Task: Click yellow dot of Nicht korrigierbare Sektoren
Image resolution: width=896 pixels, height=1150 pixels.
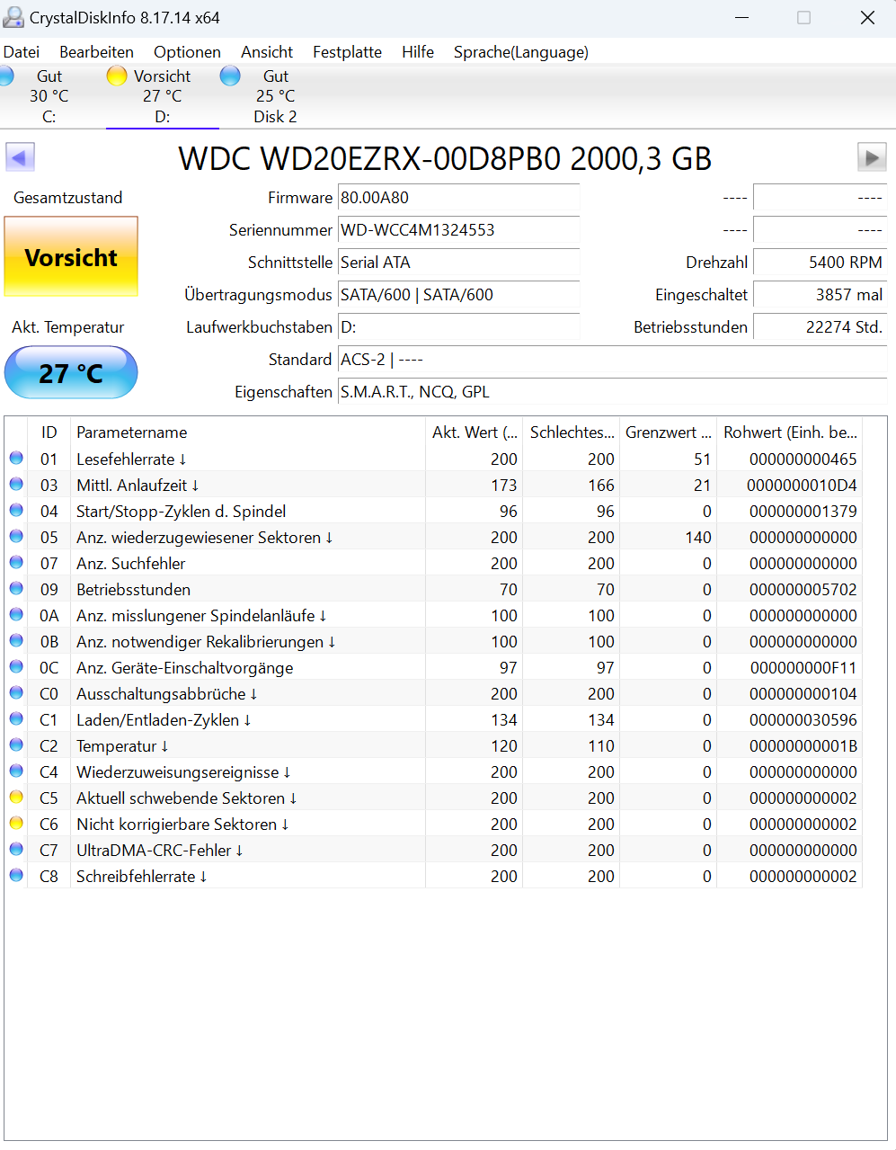Action: (16, 823)
